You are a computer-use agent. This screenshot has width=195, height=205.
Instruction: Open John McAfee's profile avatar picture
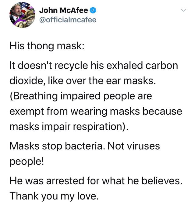(x=22, y=15)
